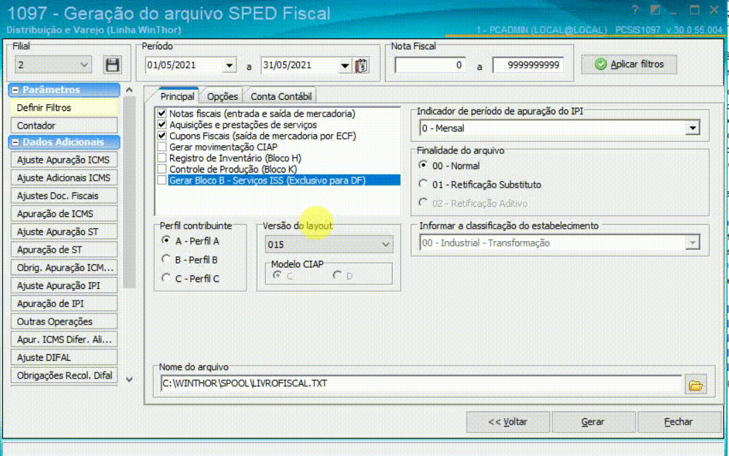Switch to the Opções tab
The width and height of the screenshot is (729, 456).
[222, 97]
